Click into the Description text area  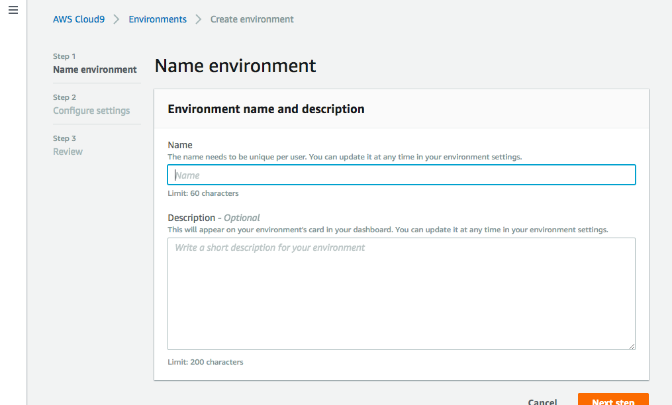coord(401,294)
